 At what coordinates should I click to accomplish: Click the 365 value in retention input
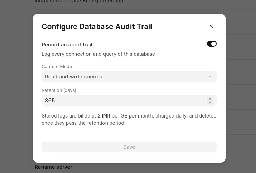point(50,100)
